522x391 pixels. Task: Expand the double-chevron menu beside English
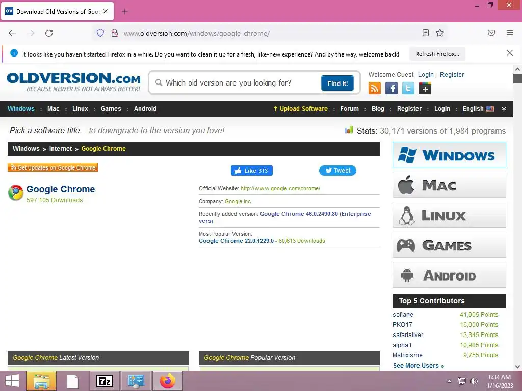[504, 109]
